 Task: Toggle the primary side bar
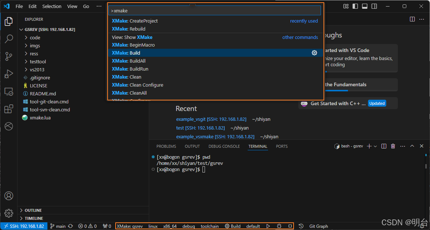pyautogui.click(x=355, y=6)
